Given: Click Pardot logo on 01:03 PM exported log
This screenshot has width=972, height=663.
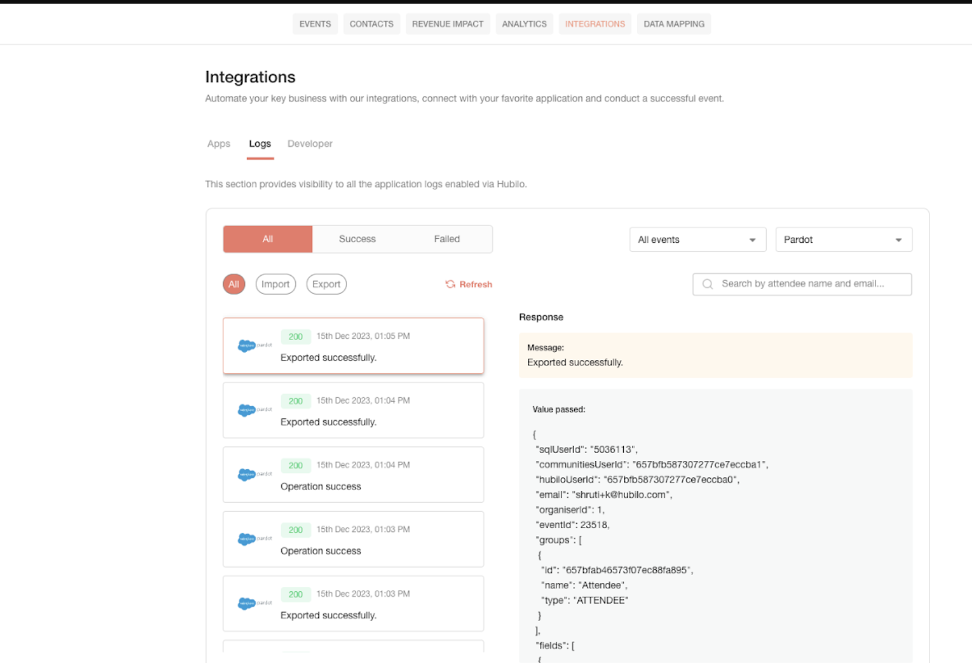Looking at the screenshot, I should click(255, 603).
